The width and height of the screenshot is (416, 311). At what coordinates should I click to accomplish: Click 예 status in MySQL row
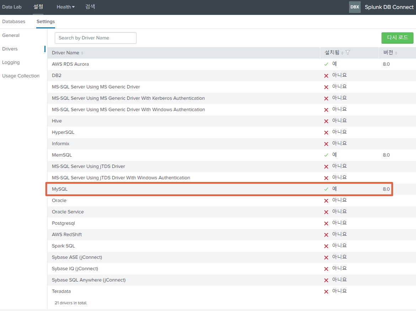(x=334, y=189)
